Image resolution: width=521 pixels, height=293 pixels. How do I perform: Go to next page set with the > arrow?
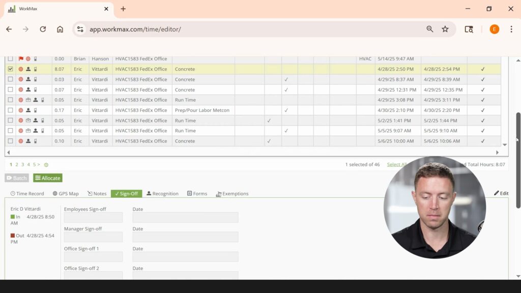[39, 165]
